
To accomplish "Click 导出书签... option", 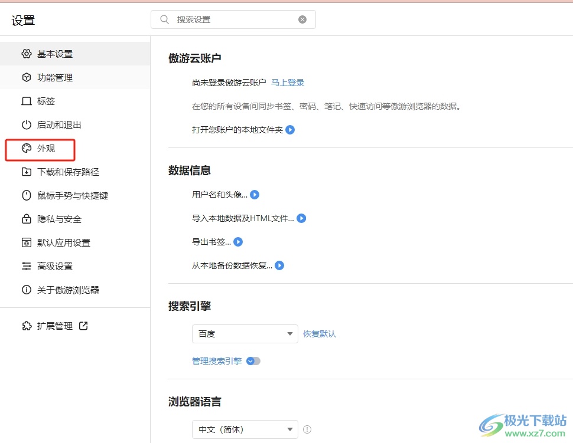I will point(211,242).
